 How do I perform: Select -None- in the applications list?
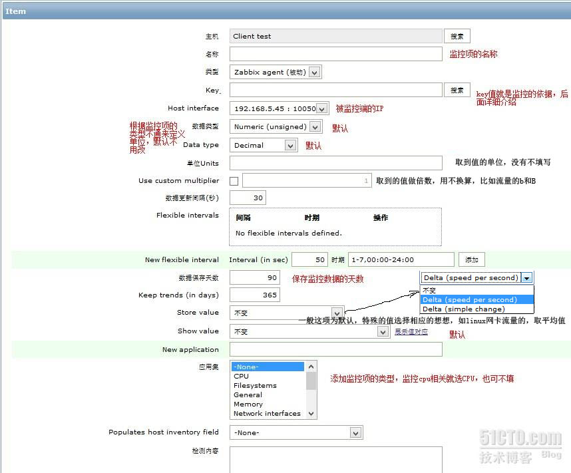[268, 367]
